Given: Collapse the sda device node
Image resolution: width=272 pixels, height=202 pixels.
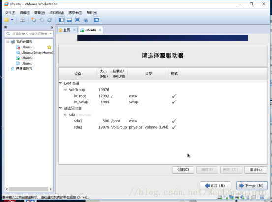Looking at the screenshot, I should tap(65, 115).
